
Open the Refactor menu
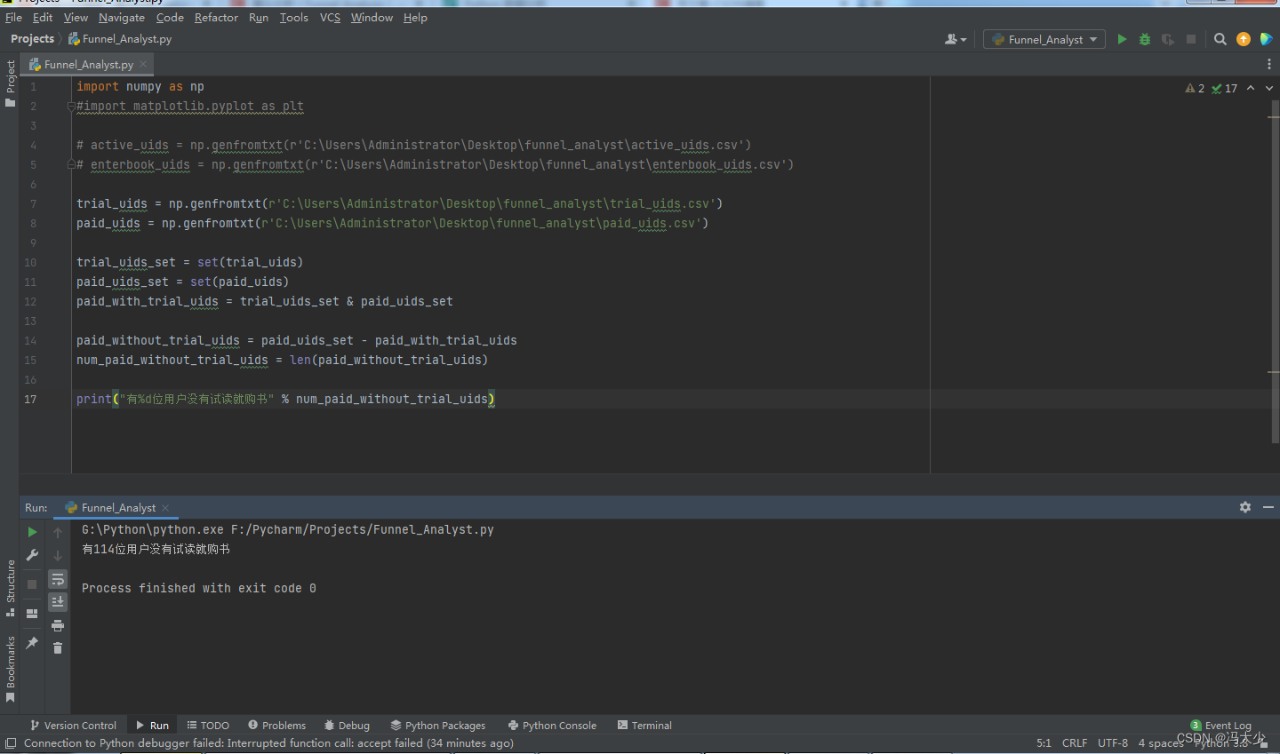[216, 17]
